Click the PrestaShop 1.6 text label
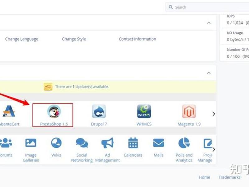This screenshot has height=187, width=249. pos(54,124)
